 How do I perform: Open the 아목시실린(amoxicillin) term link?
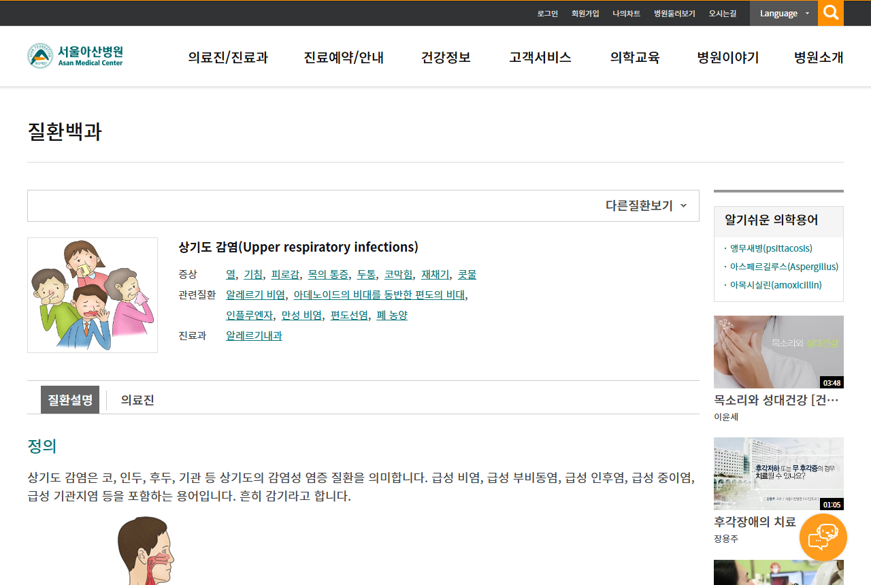tap(776, 286)
